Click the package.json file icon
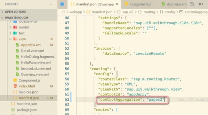 (13, 110)
